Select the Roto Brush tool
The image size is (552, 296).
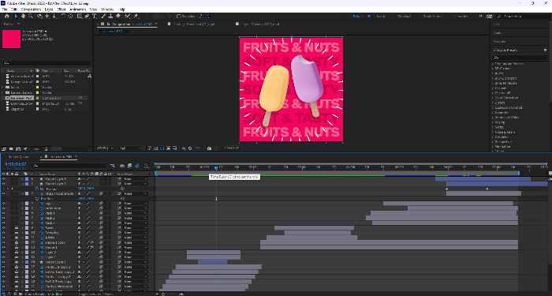point(127,17)
